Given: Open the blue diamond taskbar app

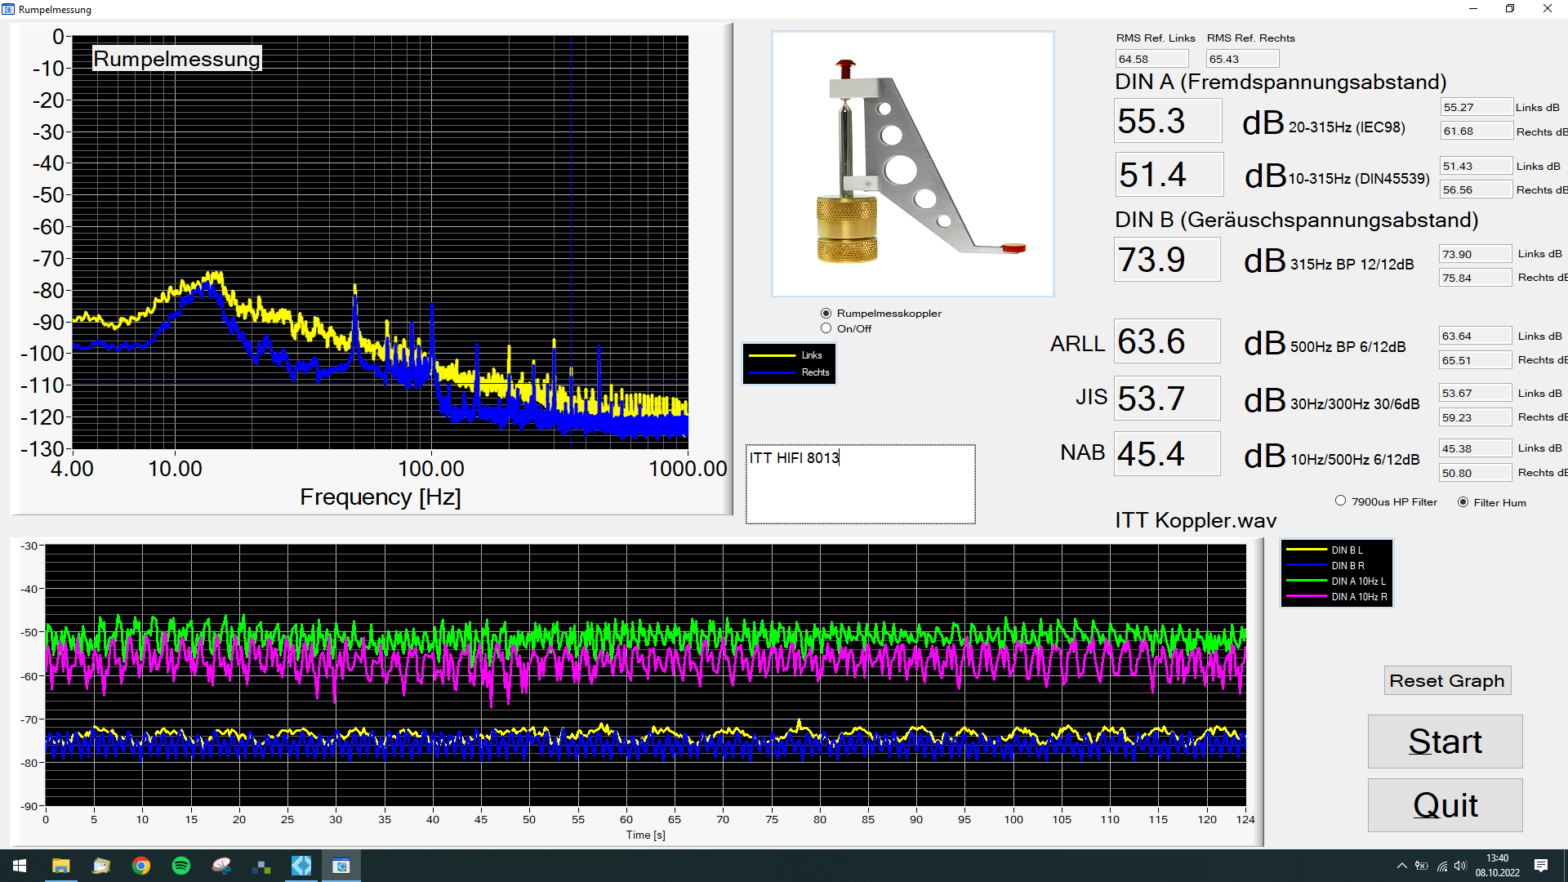Looking at the screenshot, I should pyautogui.click(x=301, y=866).
